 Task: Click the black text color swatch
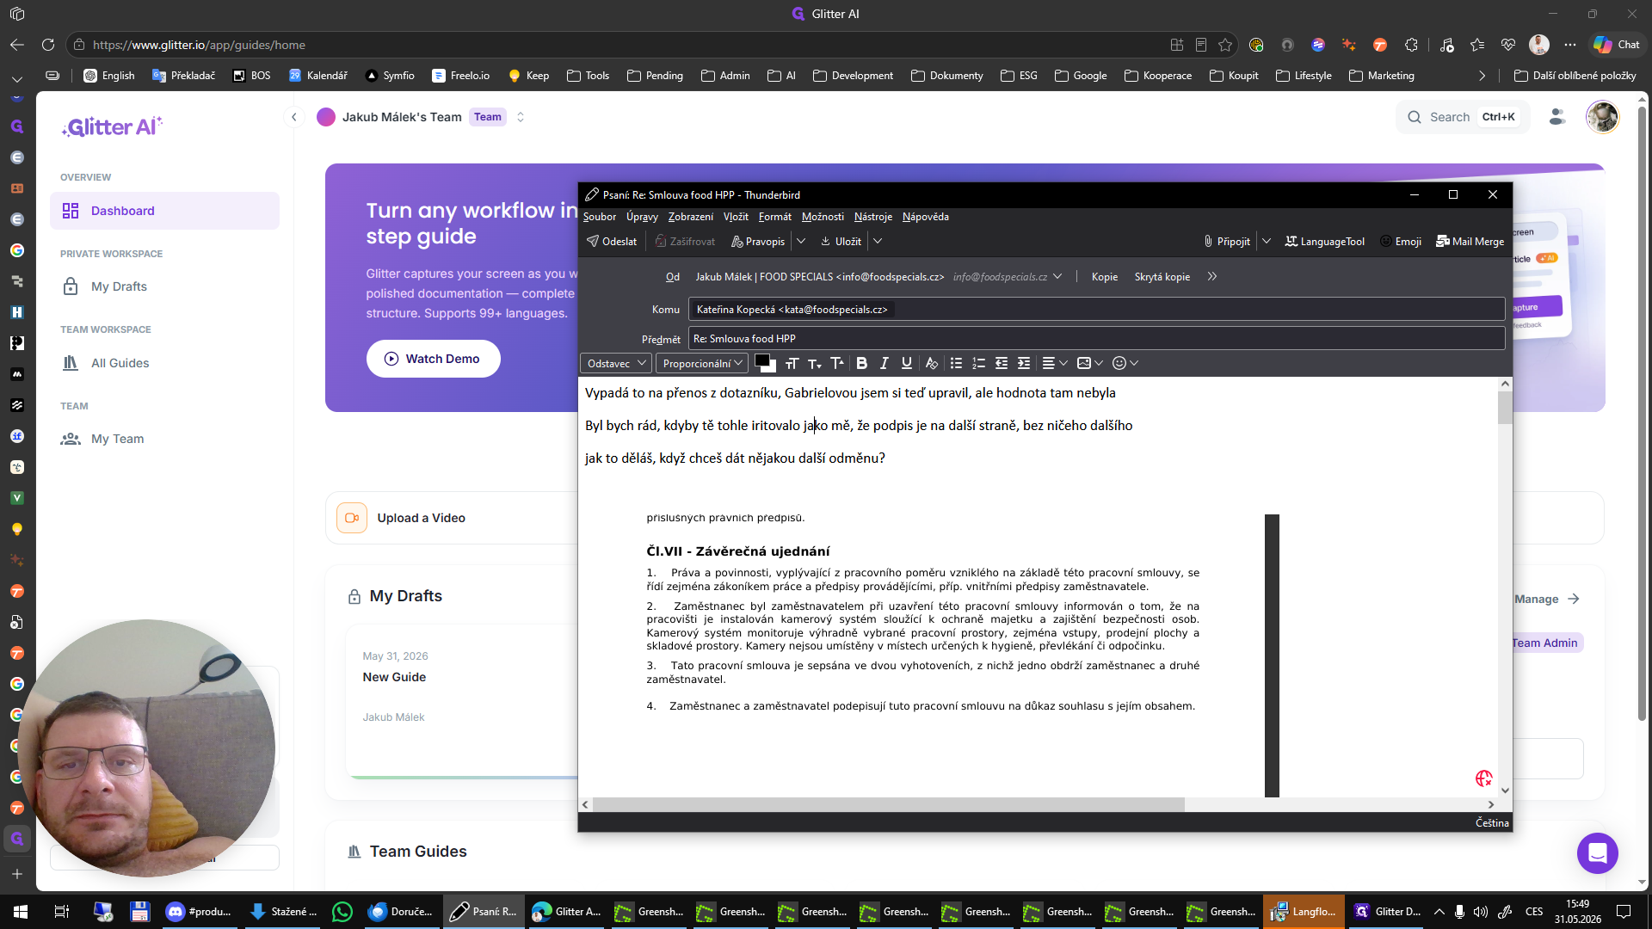pyautogui.click(x=761, y=360)
